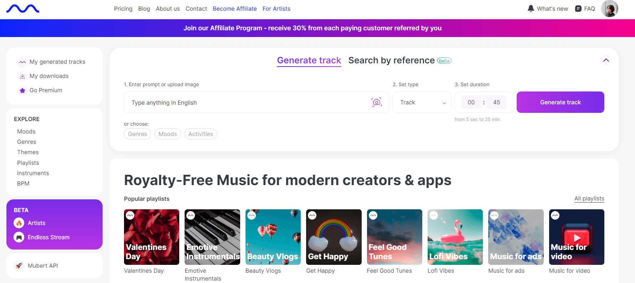Image resolution: width=635 pixels, height=283 pixels.
Task: Follow the All playlists link
Action: coord(589,199)
